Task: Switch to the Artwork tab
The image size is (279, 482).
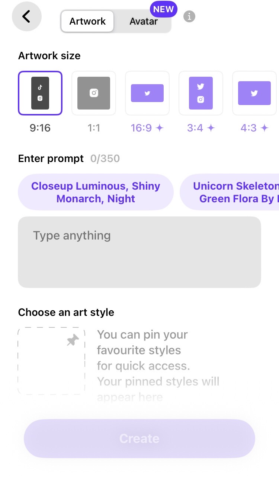Action: point(87,21)
